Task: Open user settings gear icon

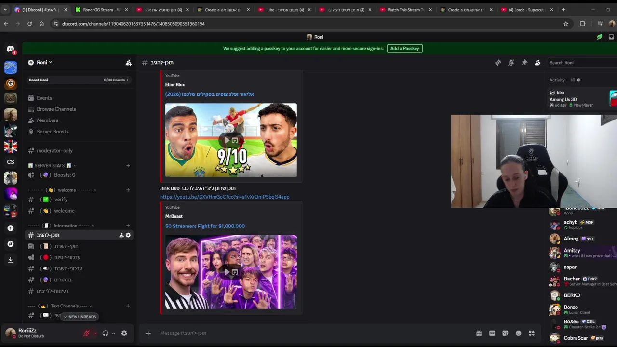Action: click(124, 333)
